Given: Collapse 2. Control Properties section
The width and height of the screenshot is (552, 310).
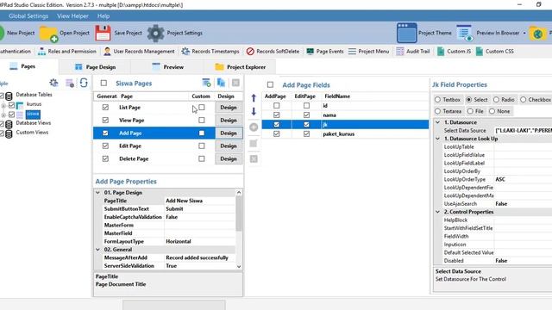Looking at the screenshot, I should click(x=437, y=212).
